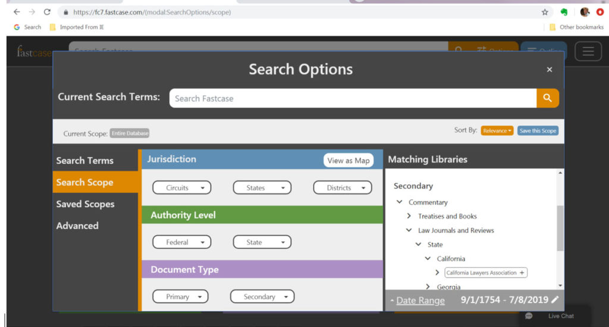Reload the page with refresh icon
The width and height of the screenshot is (609, 327).
(47, 12)
